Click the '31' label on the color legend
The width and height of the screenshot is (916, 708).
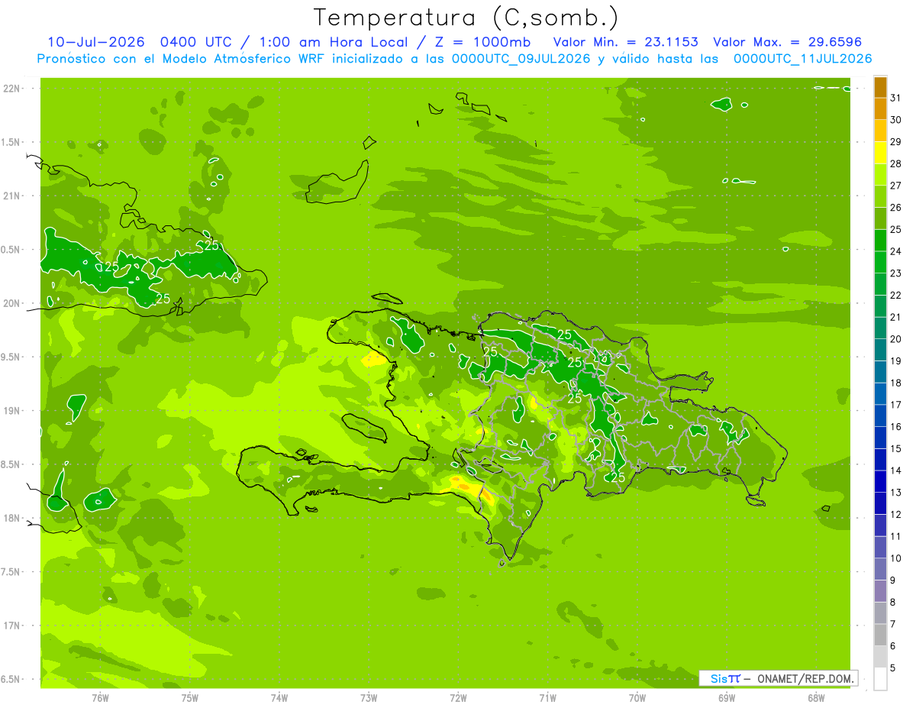pos(895,98)
